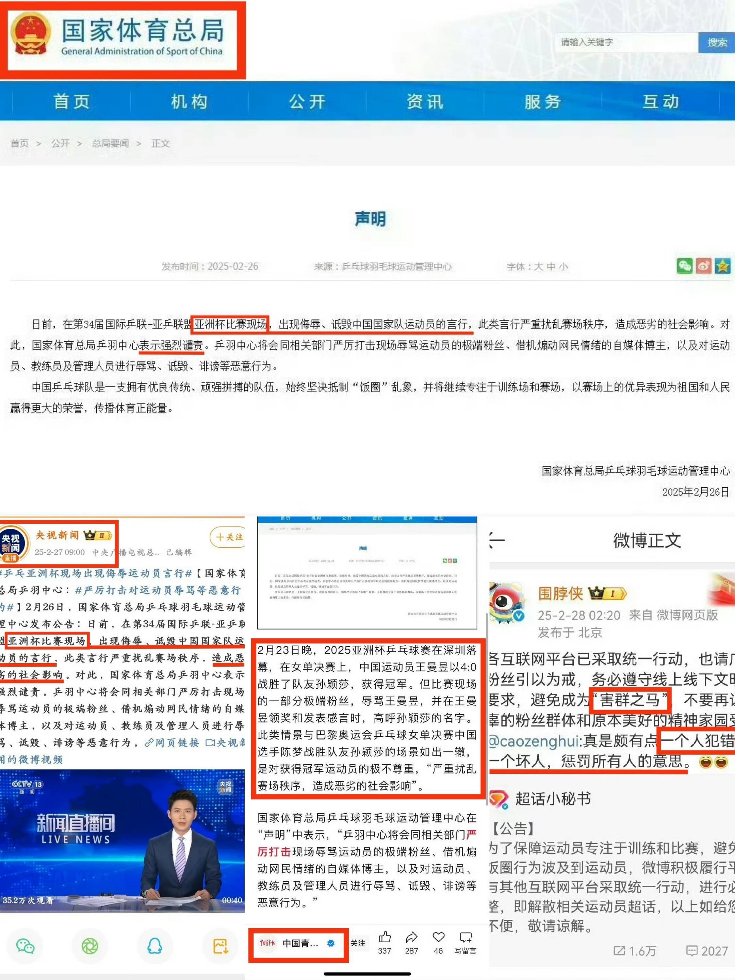Tap the heart icon showing 46
735x980 pixels.
point(438,936)
